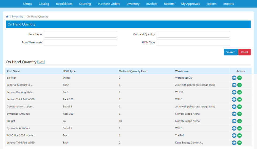257x149 pixels.
Task: Open the Inventory menu
Action: pos(133,4)
